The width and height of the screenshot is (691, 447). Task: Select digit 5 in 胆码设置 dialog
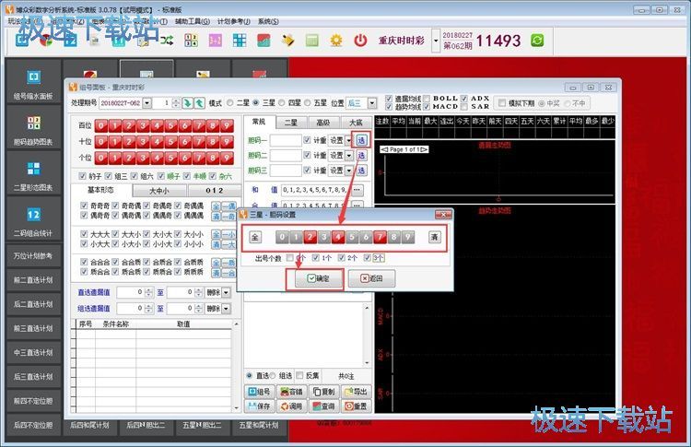click(x=351, y=237)
